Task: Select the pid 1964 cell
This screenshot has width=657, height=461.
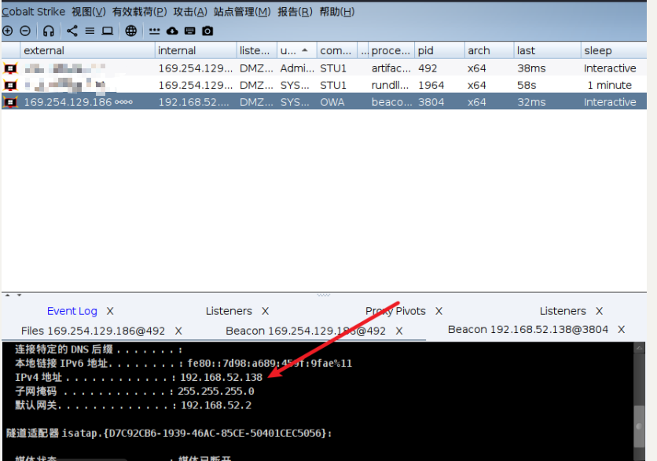Action: 439,85
